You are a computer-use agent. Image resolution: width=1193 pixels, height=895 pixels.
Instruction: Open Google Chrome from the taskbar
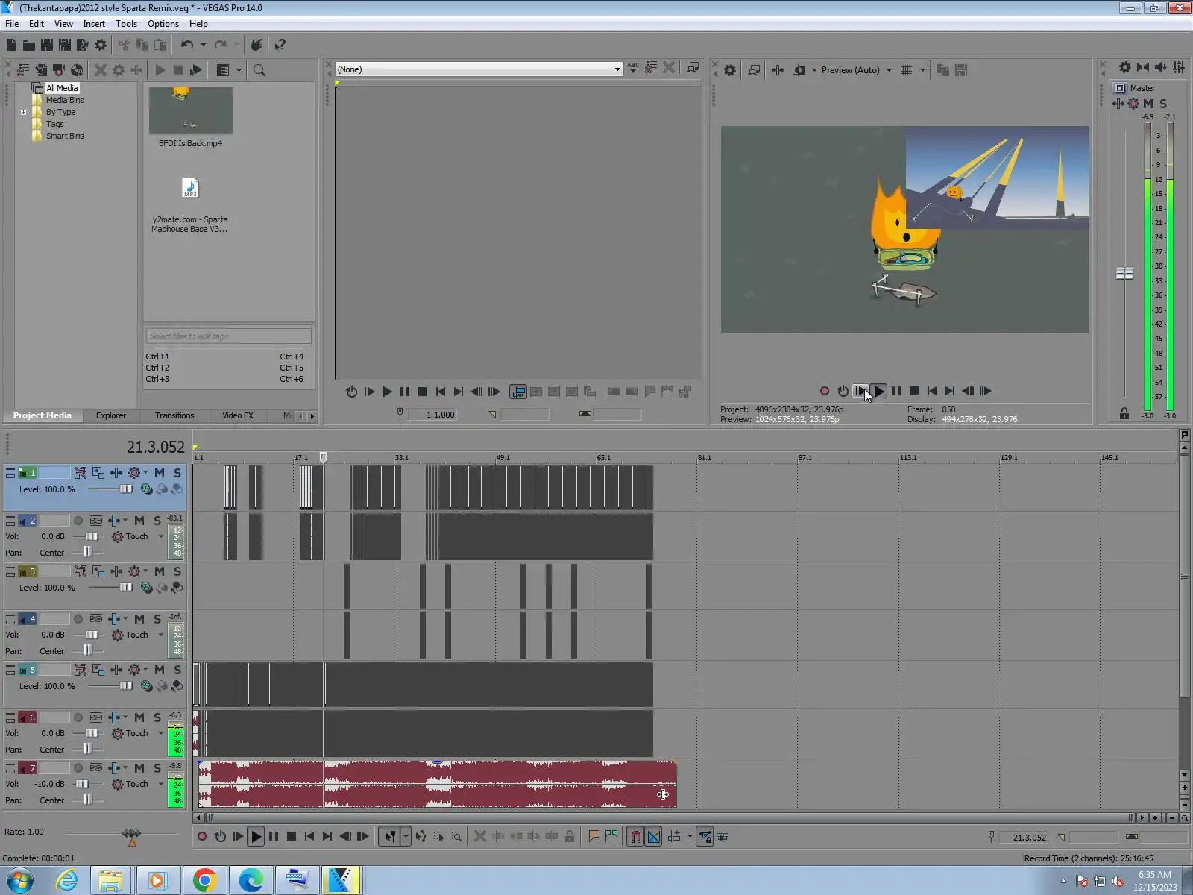click(204, 881)
